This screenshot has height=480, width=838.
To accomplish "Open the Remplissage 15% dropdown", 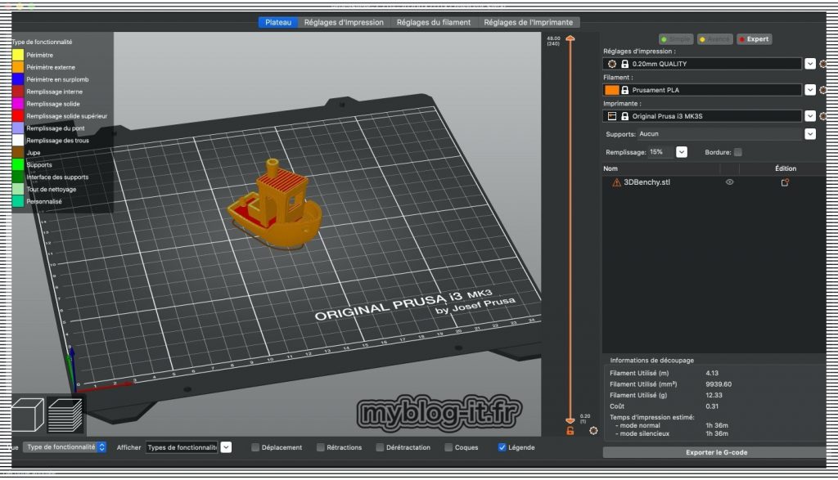I will pos(682,152).
